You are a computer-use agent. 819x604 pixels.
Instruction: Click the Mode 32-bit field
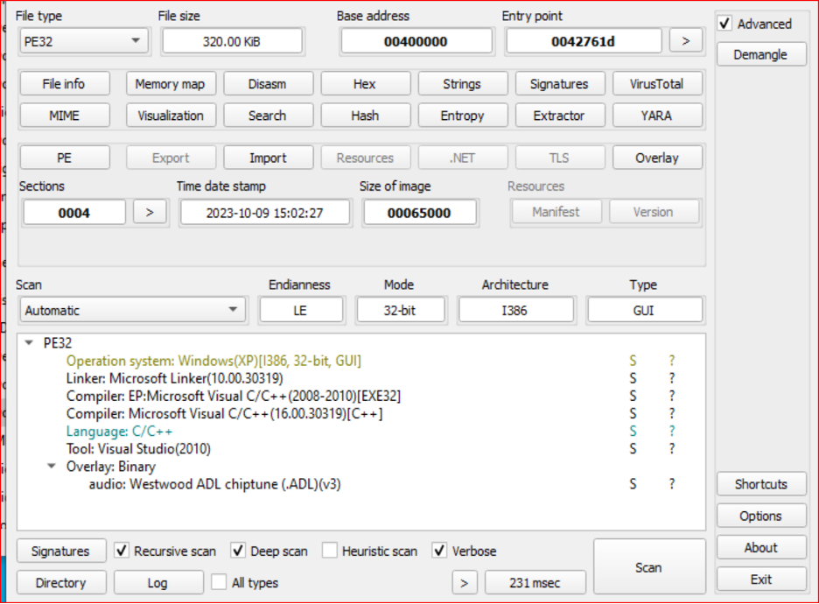[x=401, y=311]
